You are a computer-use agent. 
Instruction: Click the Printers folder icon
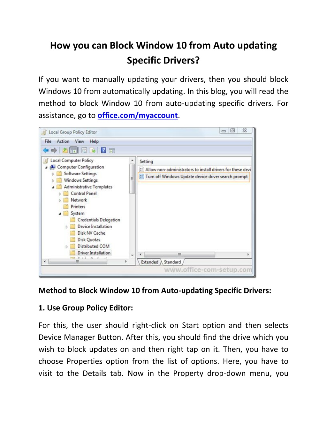[x=66, y=207]
